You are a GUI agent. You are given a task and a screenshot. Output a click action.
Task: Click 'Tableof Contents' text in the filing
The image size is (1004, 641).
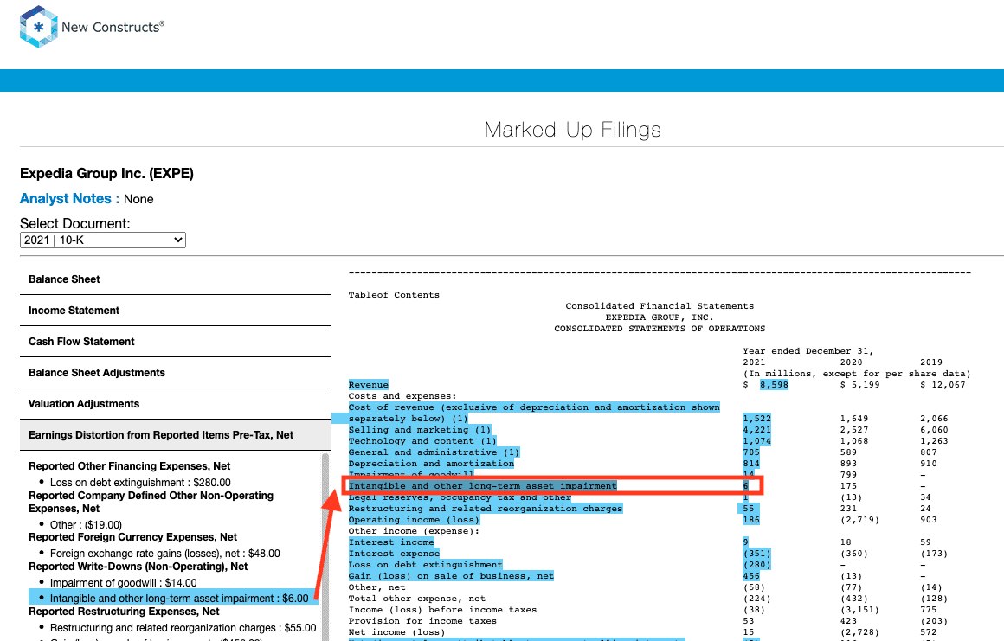point(394,295)
